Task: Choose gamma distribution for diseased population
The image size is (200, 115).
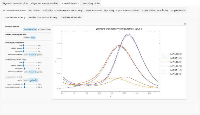Action: pos(39,55)
